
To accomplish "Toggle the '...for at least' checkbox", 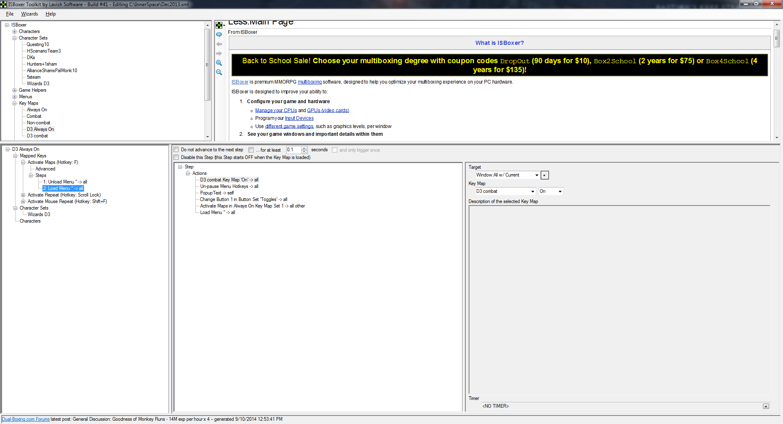I will 251,150.
